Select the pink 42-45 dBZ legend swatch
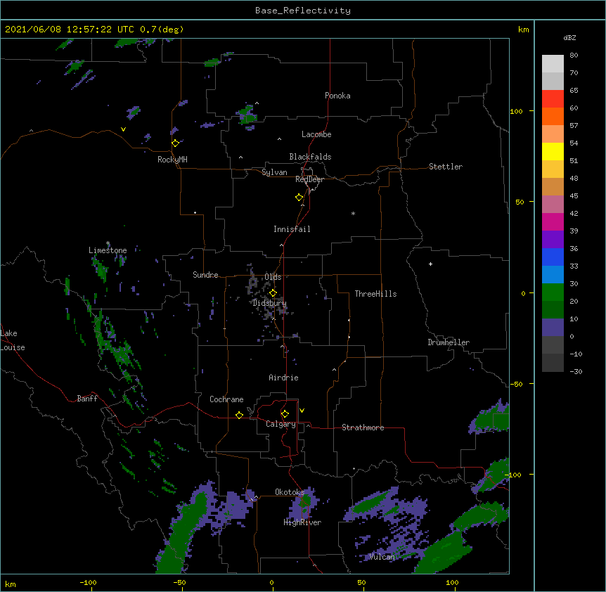 [553, 205]
